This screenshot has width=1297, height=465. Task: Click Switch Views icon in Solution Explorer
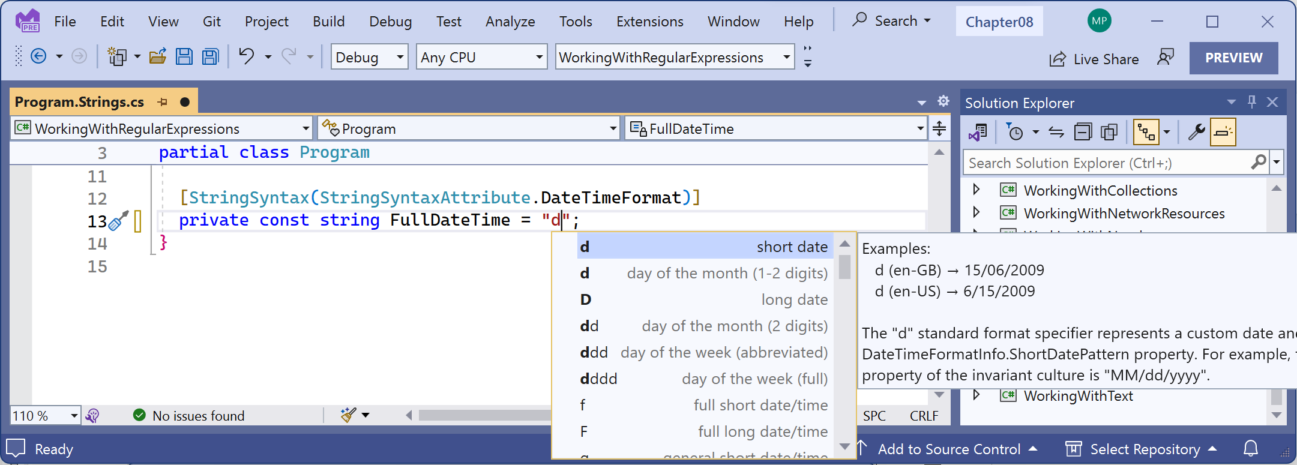pyautogui.click(x=978, y=132)
